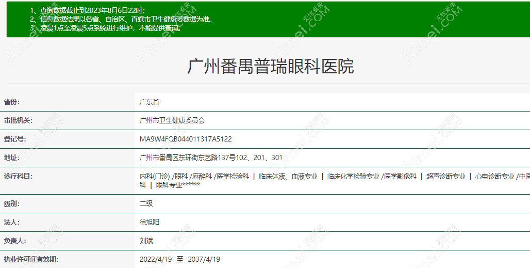Click the 超声诊断专业 text
Screen dimensions: 530x268
pyautogui.click(x=446, y=176)
